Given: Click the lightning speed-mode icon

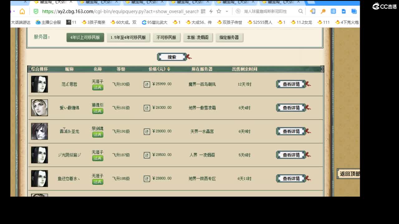Looking at the screenshot, I should [x=211, y=12].
